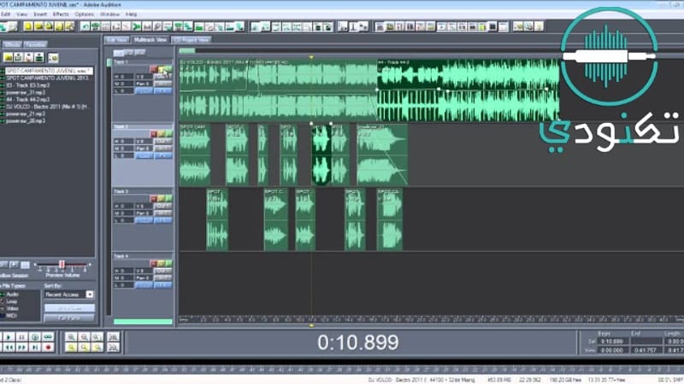This screenshot has width=684, height=384.
Task: Click the Full Paths button
Action: point(69,318)
